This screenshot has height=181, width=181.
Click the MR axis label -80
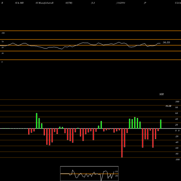click(x=177, y=154)
